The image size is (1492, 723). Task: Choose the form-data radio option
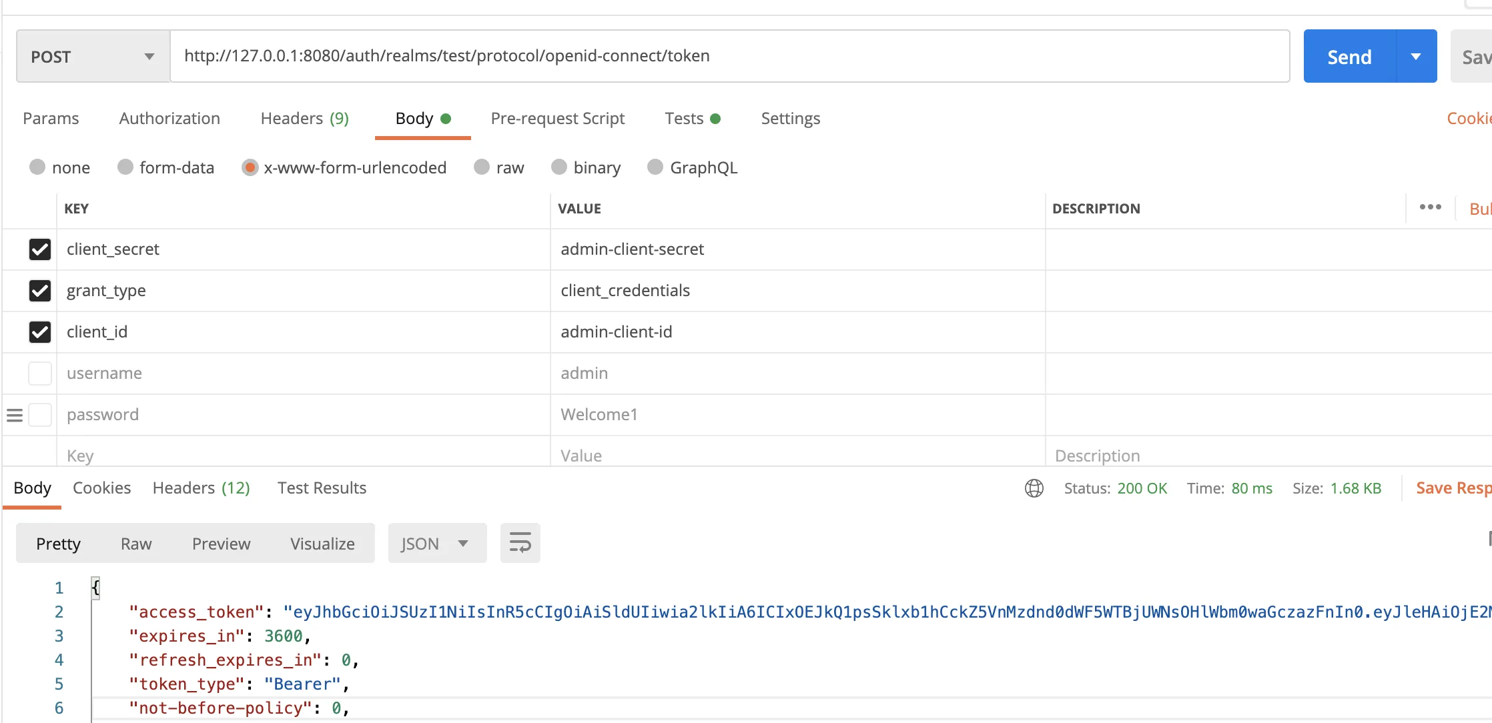[x=125, y=167]
